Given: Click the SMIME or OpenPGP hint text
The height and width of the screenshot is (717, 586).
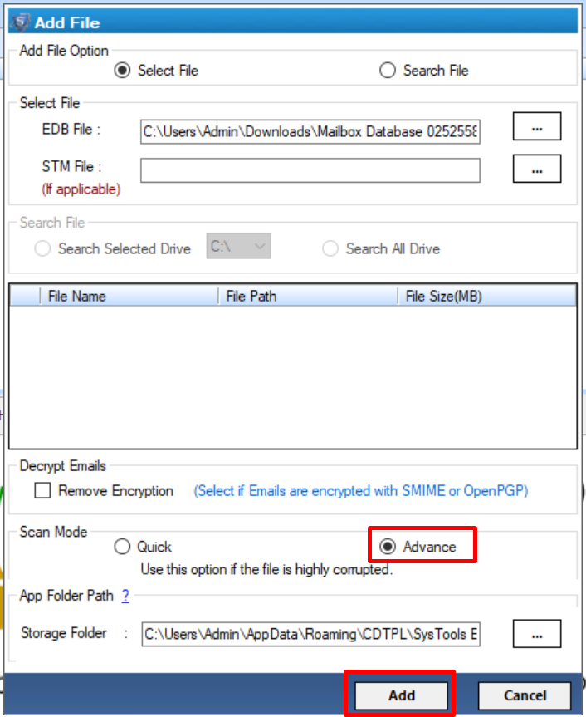Looking at the screenshot, I should coord(361,491).
